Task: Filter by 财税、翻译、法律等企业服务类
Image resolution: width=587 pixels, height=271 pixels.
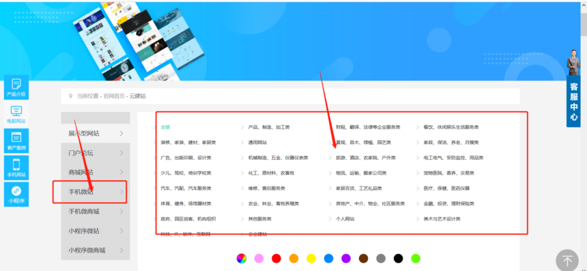Action: point(368,127)
